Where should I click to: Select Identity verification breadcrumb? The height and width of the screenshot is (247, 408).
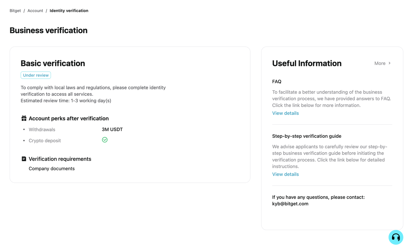[x=69, y=11]
